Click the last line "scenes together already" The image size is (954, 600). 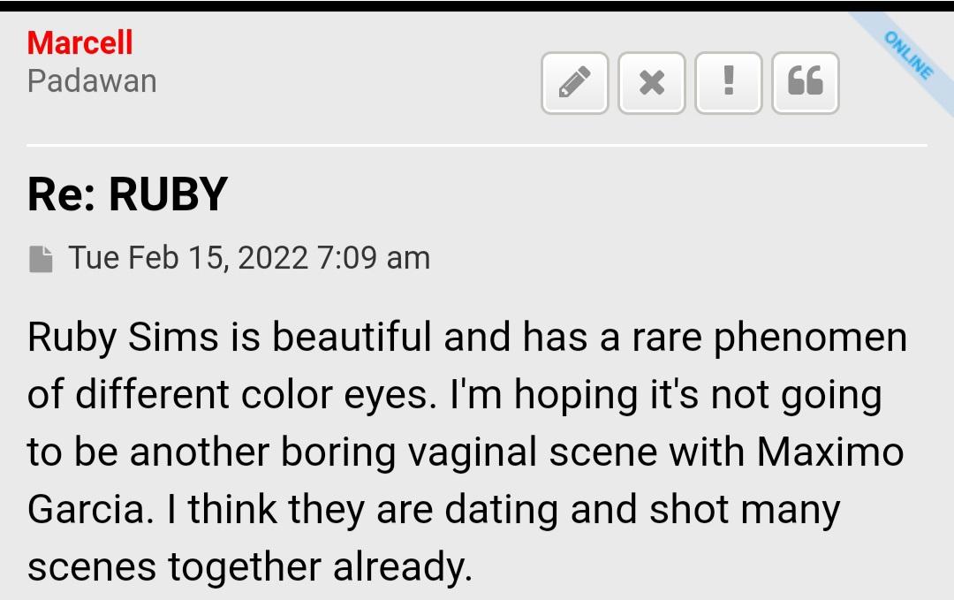[249, 567]
